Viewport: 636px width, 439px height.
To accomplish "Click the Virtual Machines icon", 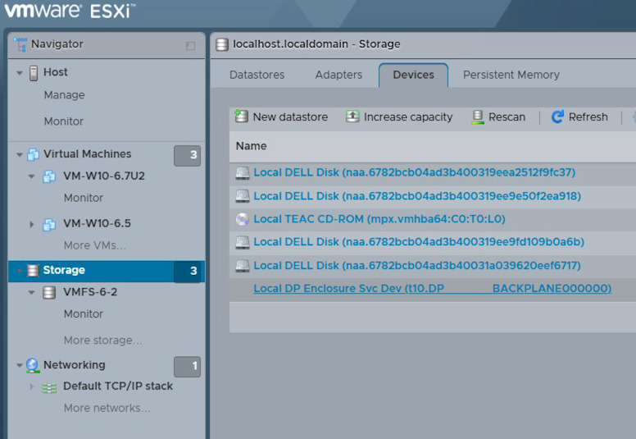I will [33, 154].
